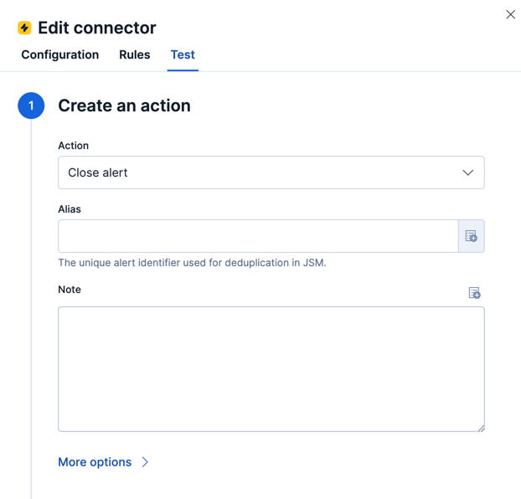Click the Note field label
This screenshot has height=499, width=521.
70,290
